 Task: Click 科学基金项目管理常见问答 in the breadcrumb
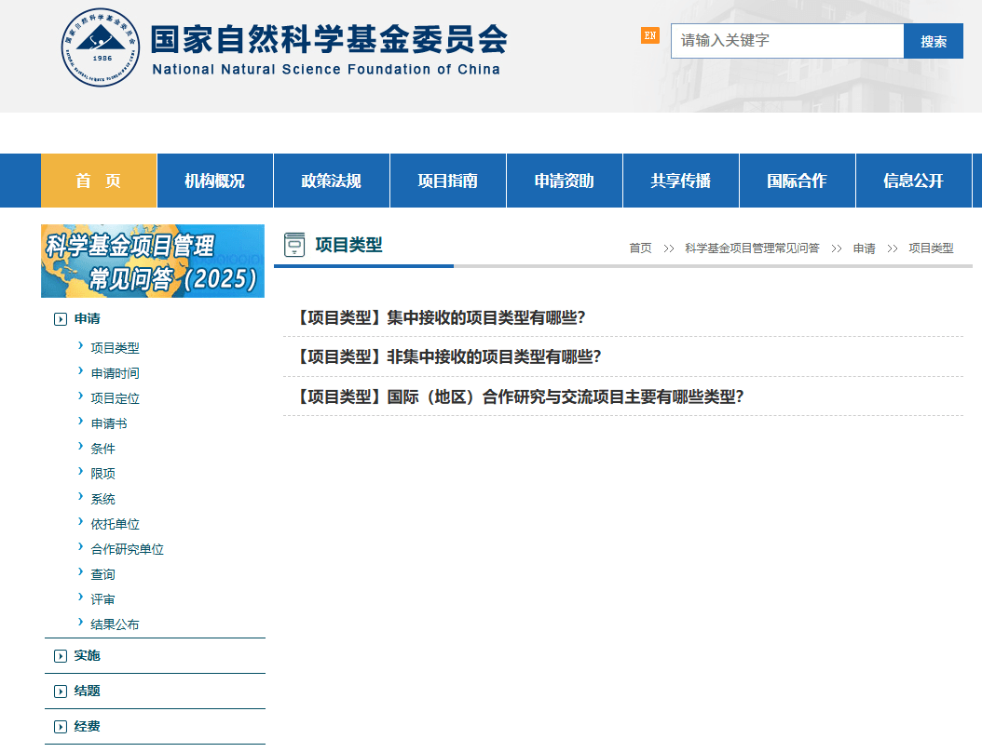(x=752, y=248)
